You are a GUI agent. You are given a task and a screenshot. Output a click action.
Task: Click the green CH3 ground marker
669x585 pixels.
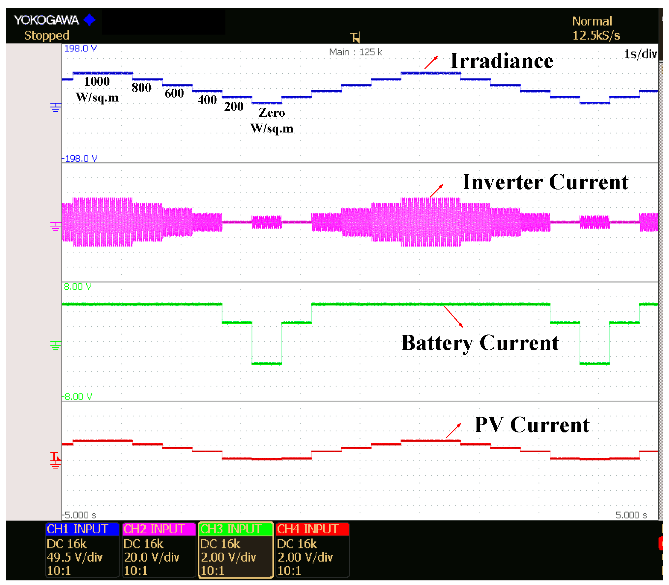tap(55, 345)
